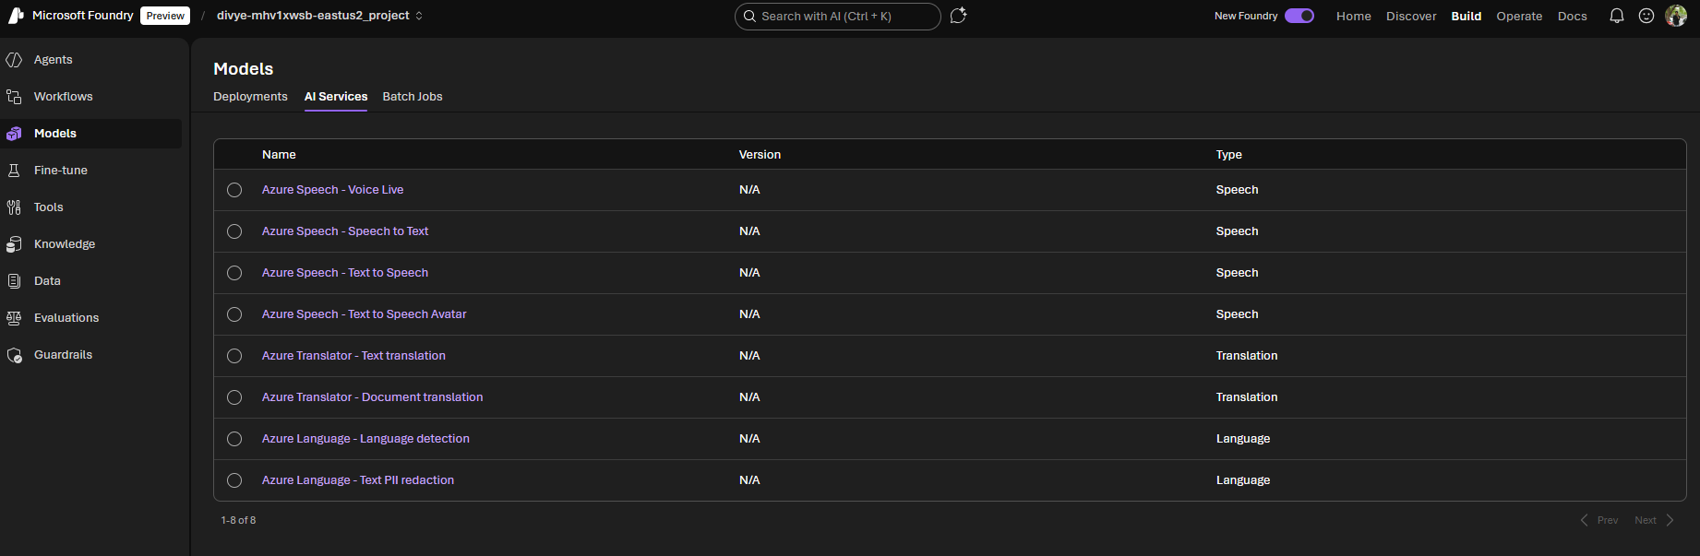The height and width of the screenshot is (556, 1700).
Task: Switch to the Deployments tab
Action: click(250, 97)
